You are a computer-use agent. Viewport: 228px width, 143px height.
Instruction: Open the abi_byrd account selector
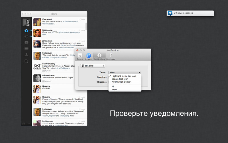click(93, 66)
